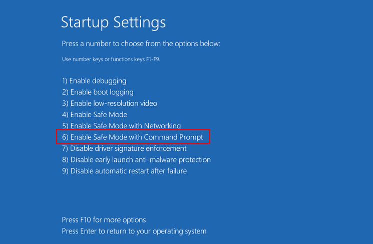The width and height of the screenshot is (373, 244).
Task: Choose Enable Safe Mode with Networking
Action: tap(121, 126)
